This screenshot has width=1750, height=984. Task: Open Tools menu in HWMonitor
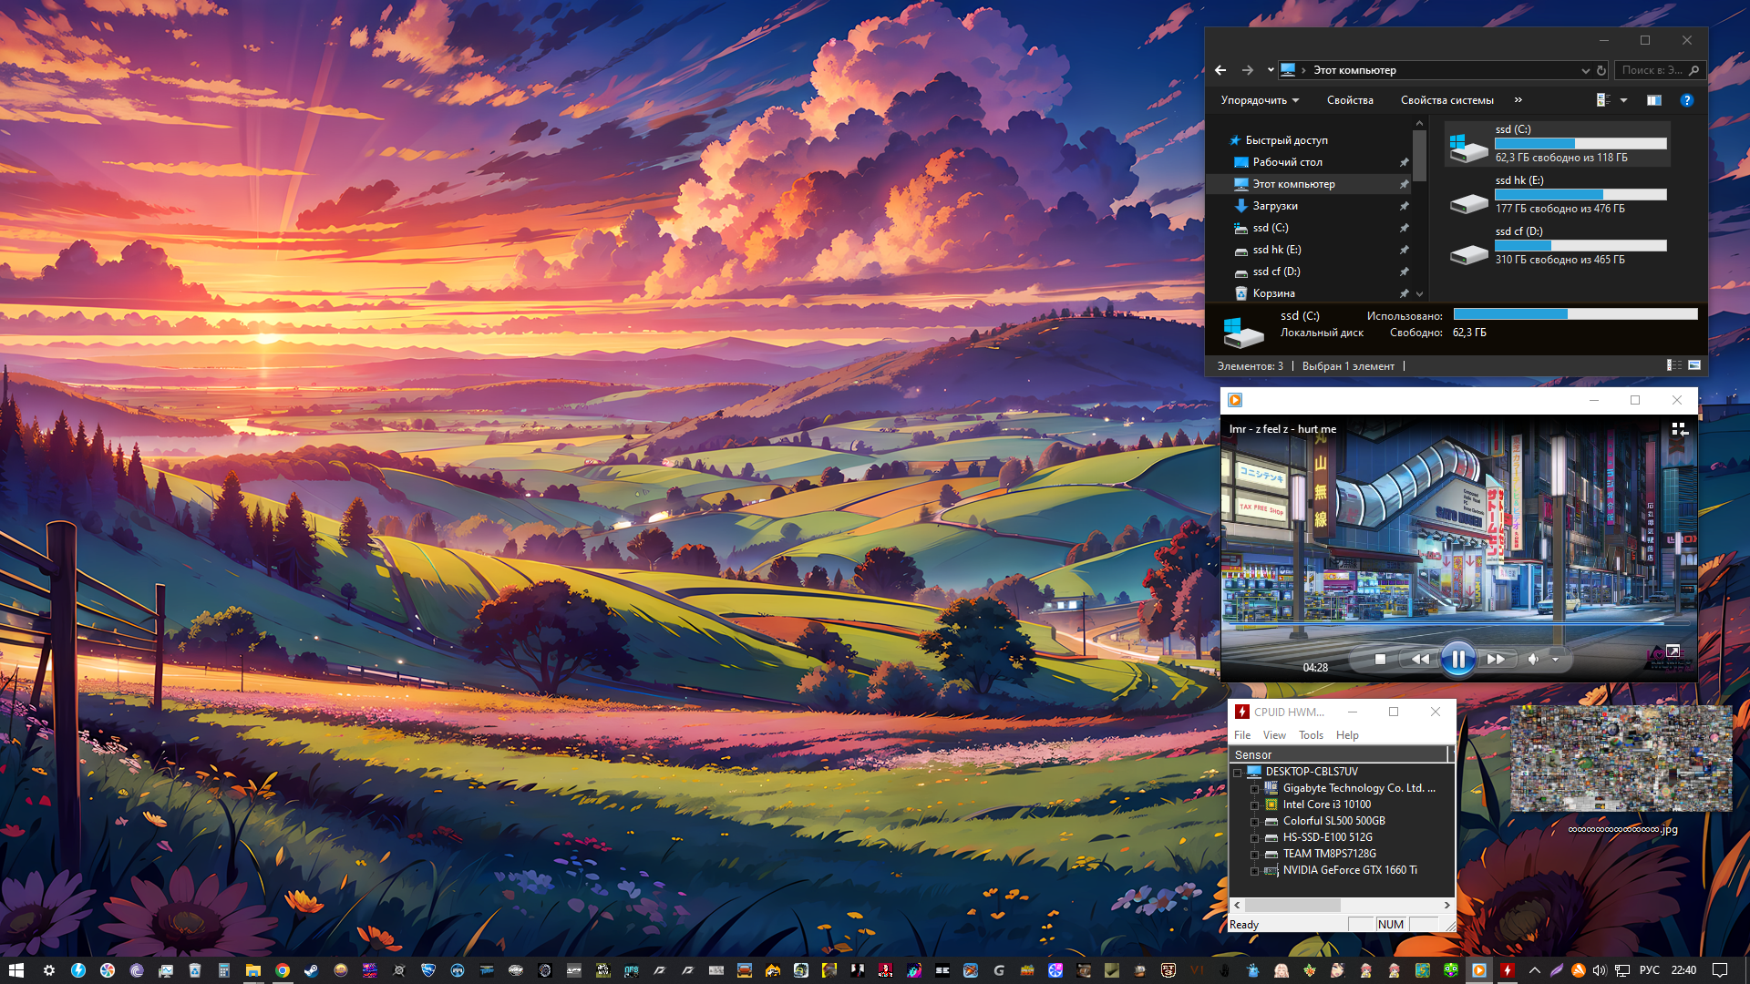tap(1311, 735)
